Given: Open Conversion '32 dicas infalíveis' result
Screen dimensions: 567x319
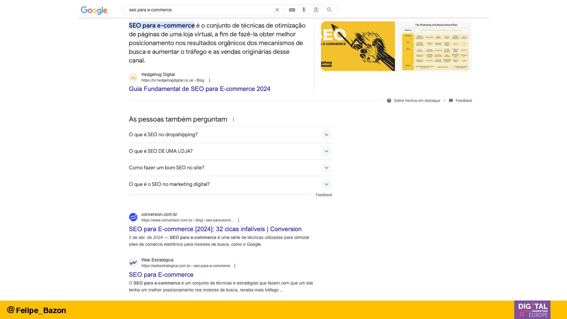Looking at the screenshot, I should [215, 229].
